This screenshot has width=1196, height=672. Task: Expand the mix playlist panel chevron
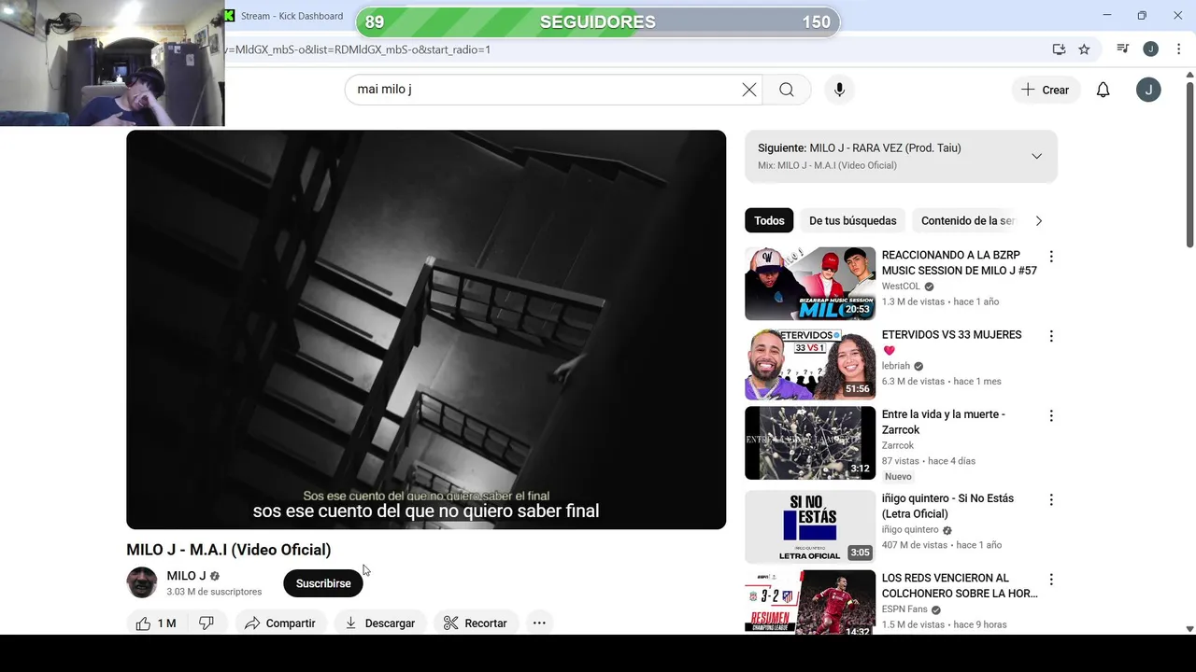pyautogui.click(x=1036, y=156)
